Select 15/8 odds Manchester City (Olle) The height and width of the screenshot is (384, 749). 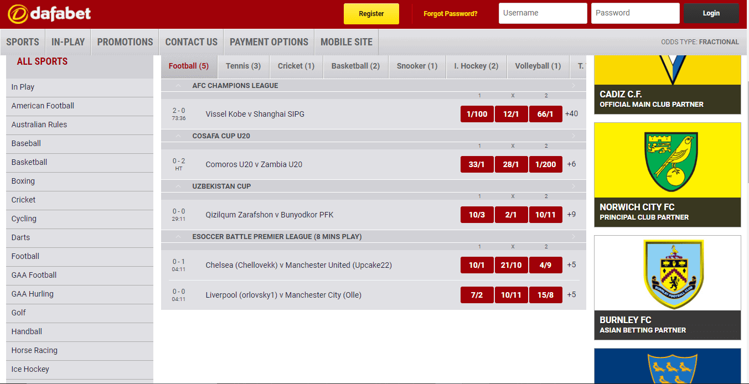pos(545,295)
